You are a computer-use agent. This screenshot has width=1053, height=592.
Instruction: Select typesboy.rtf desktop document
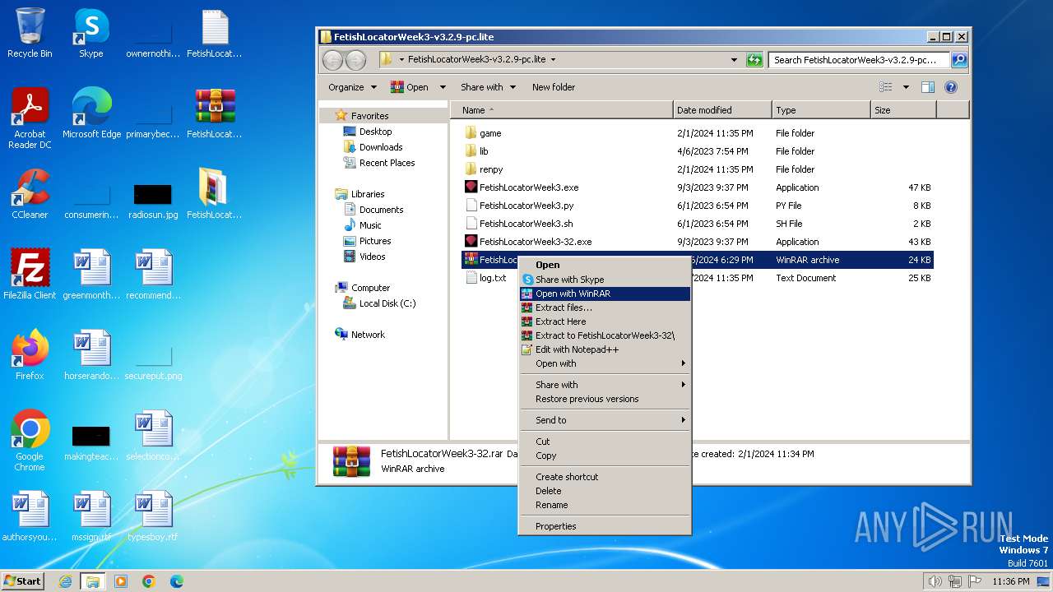[x=153, y=516]
